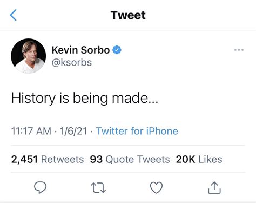Viewport: 256px width, 209px height.
Task: Click the word History in the tweet
Action: pyautogui.click(x=33, y=99)
